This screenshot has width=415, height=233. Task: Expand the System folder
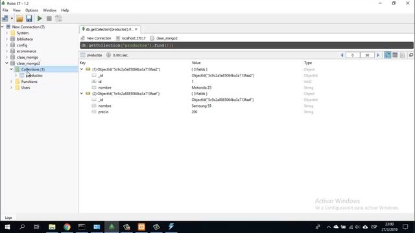(7, 33)
